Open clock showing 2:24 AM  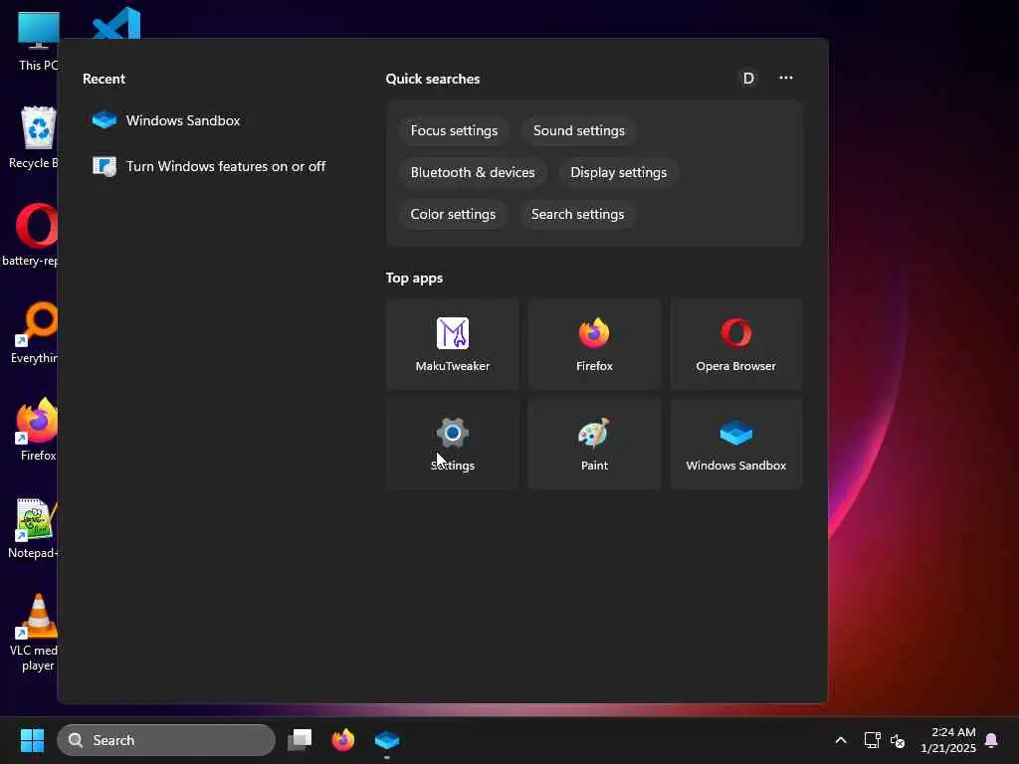pos(948,740)
